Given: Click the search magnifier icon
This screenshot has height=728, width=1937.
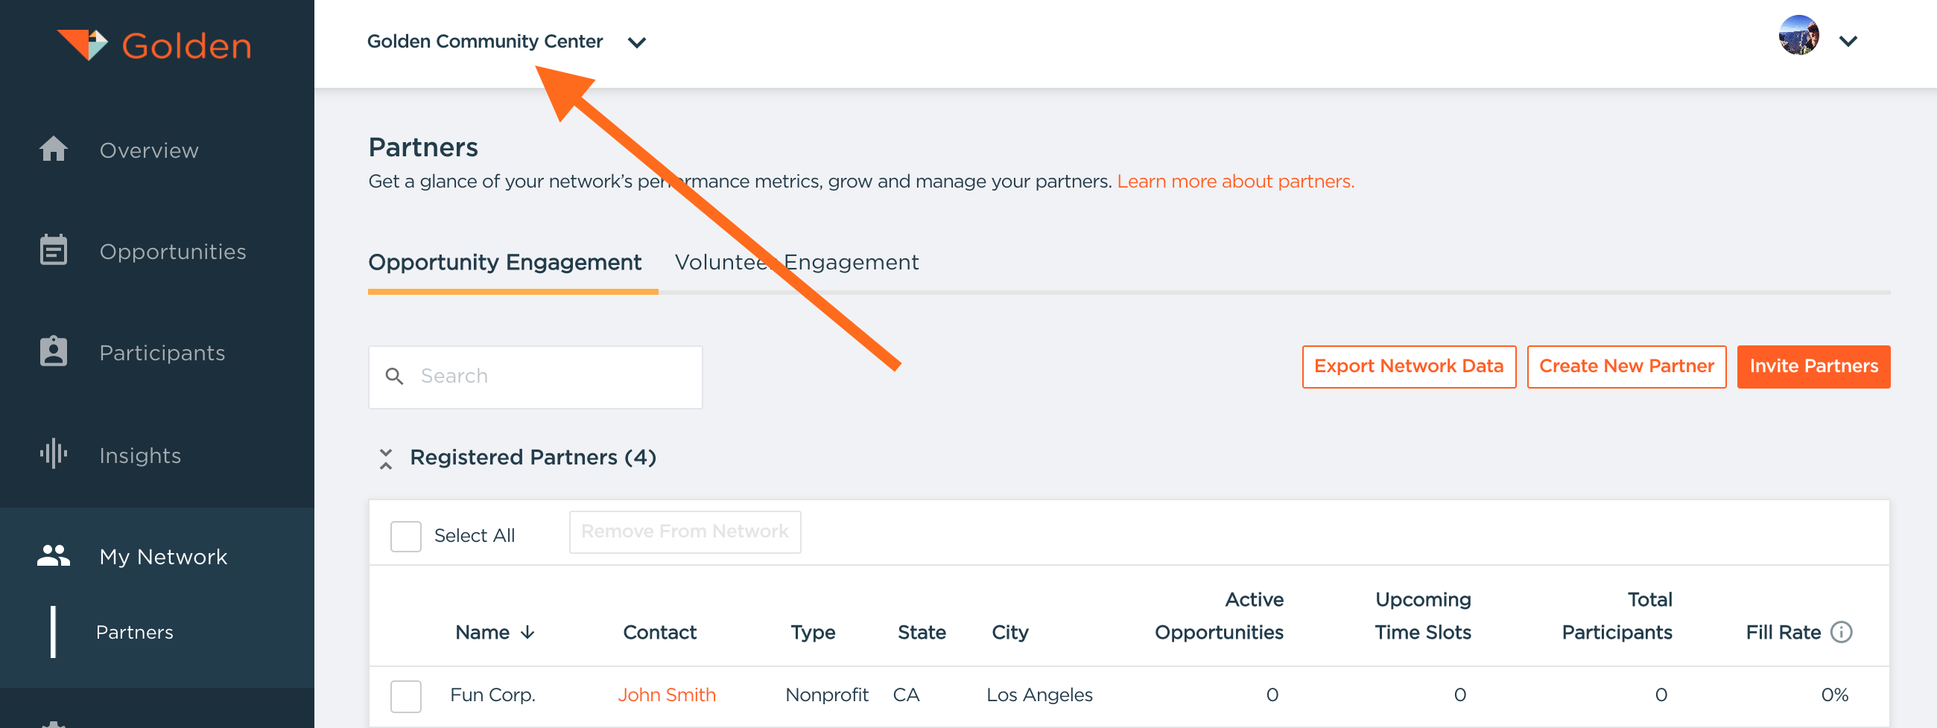Looking at the screenshot, I should click(394, 376).
